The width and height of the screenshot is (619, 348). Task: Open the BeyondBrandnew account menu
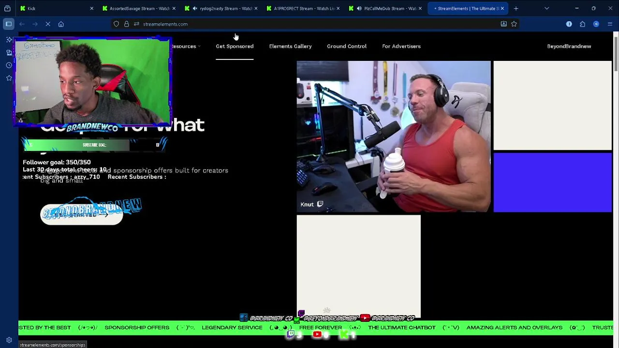click(569, 46)
